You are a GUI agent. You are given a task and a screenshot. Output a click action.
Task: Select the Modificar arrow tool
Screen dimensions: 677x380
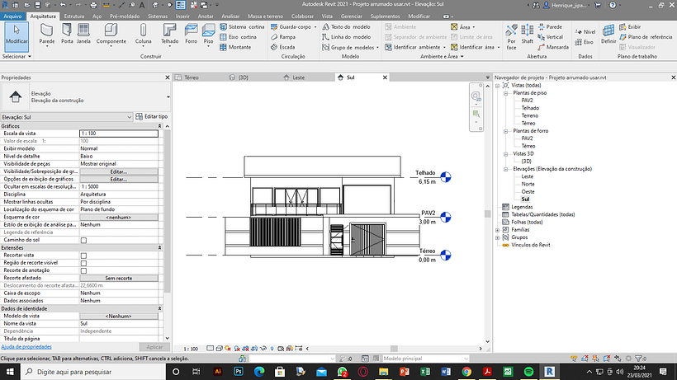(x=16, y=35)
